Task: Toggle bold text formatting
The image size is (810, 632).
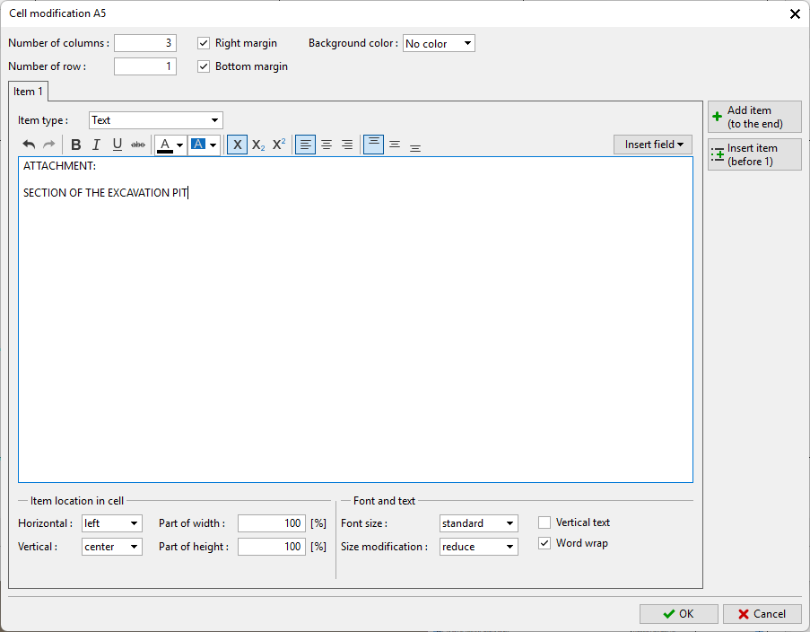Action: (x=75, y=145)
